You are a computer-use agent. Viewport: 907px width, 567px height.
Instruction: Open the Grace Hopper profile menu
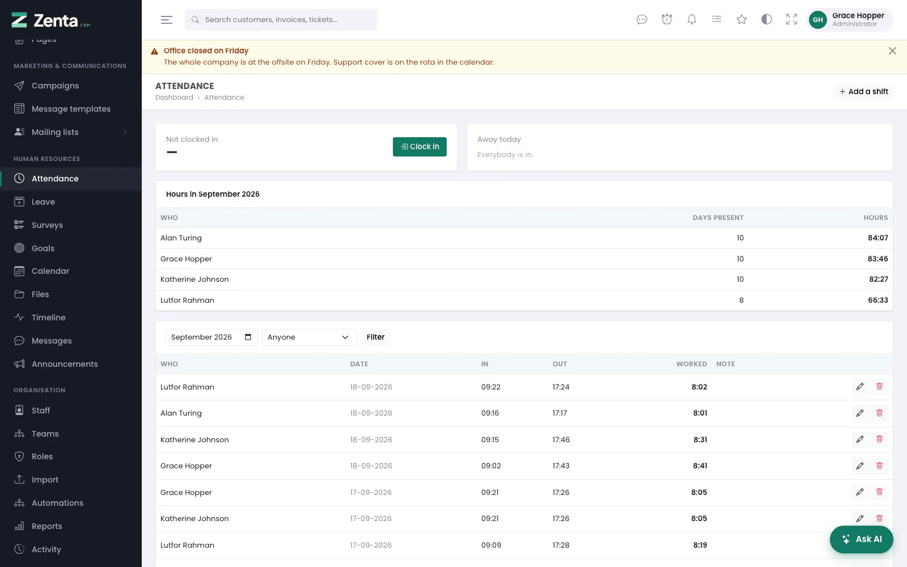coord(849,20)
